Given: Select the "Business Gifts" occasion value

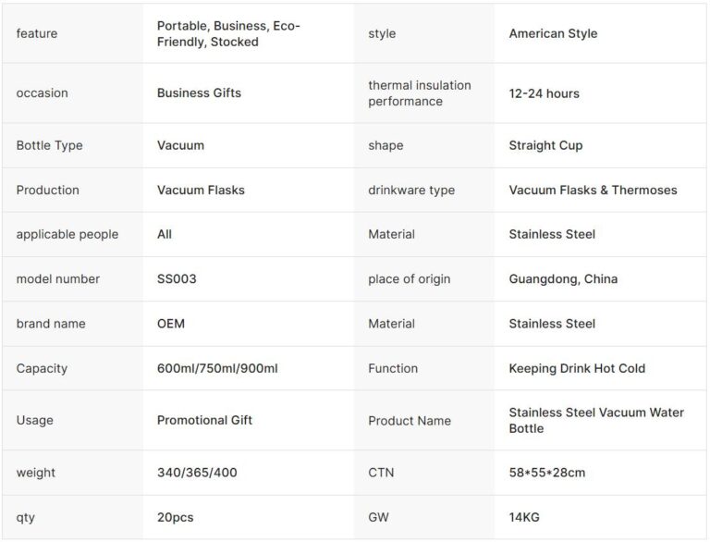Looking at the screenshot, I should pyautogui.click(x=199, y=93).
